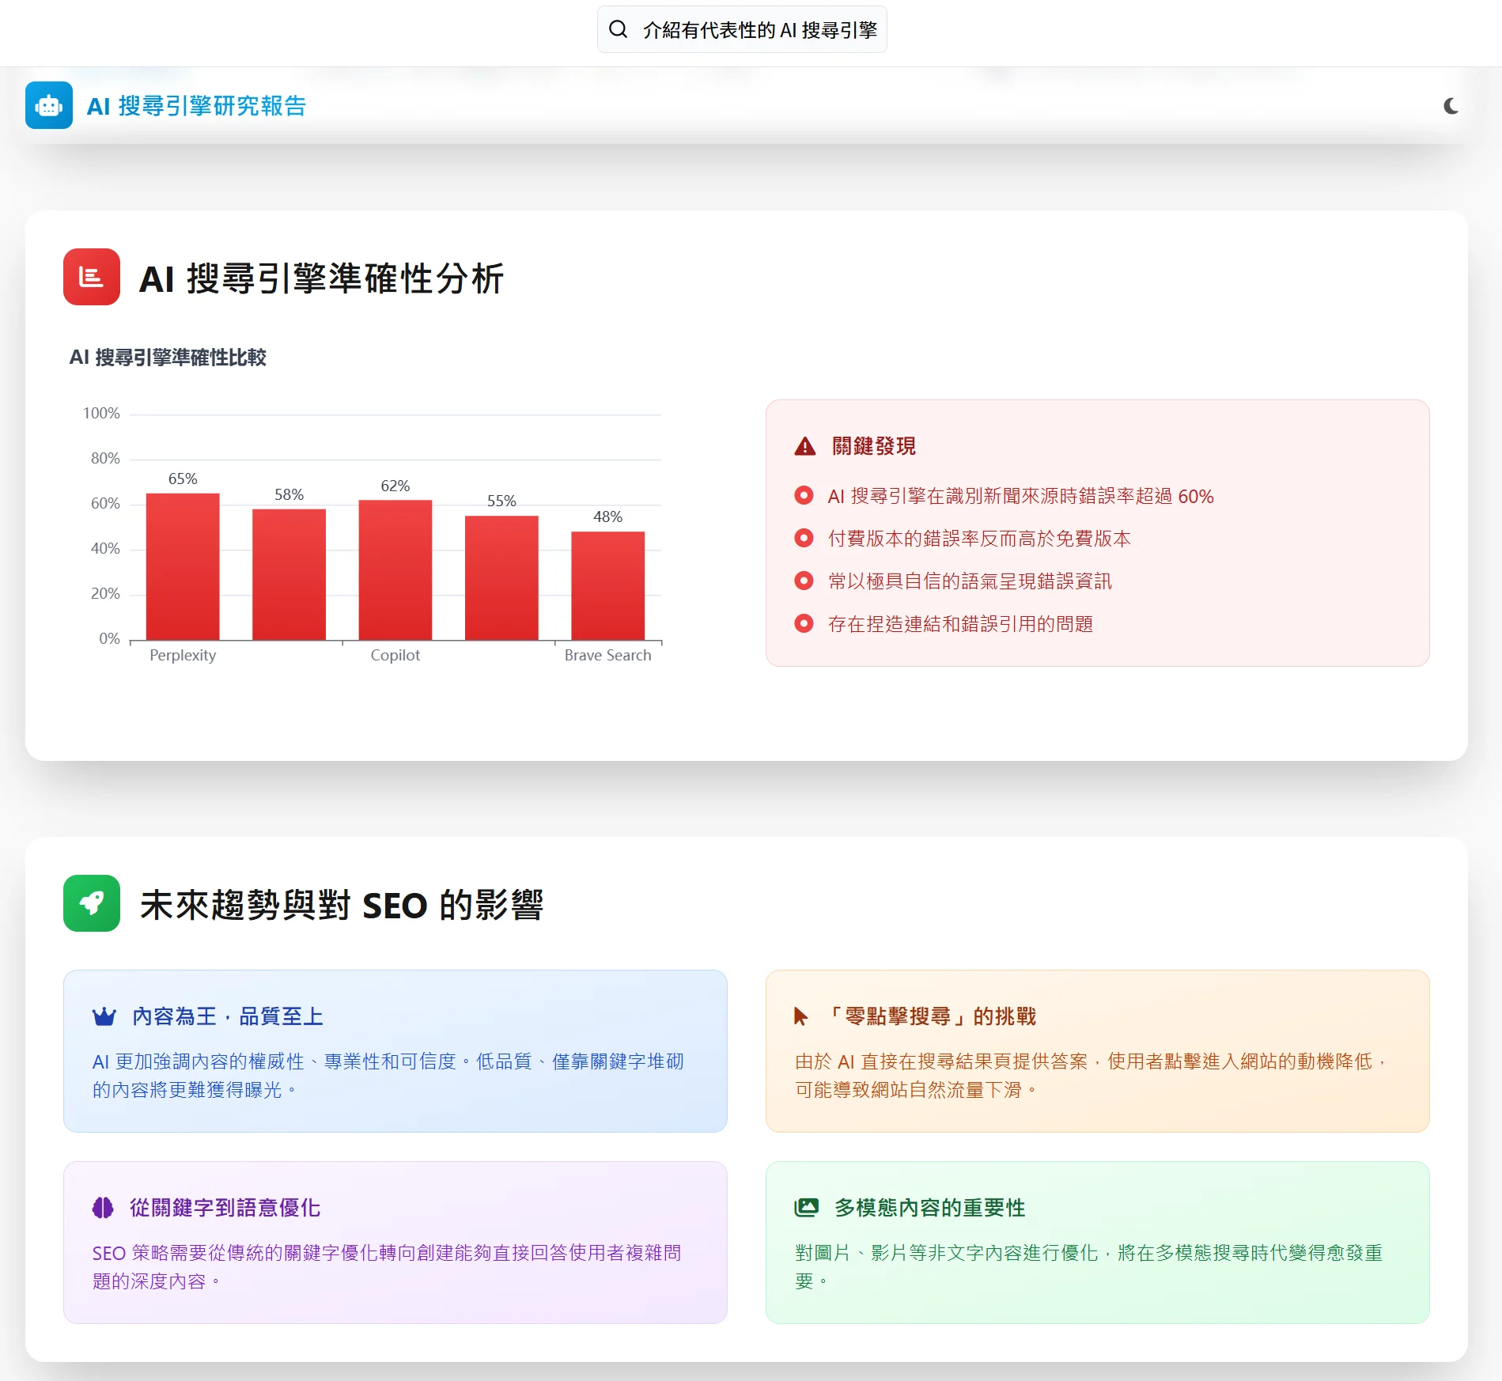Select the Copilot 62% bar in chart
The image size is (1502, 1381).
tap(395, 569)
